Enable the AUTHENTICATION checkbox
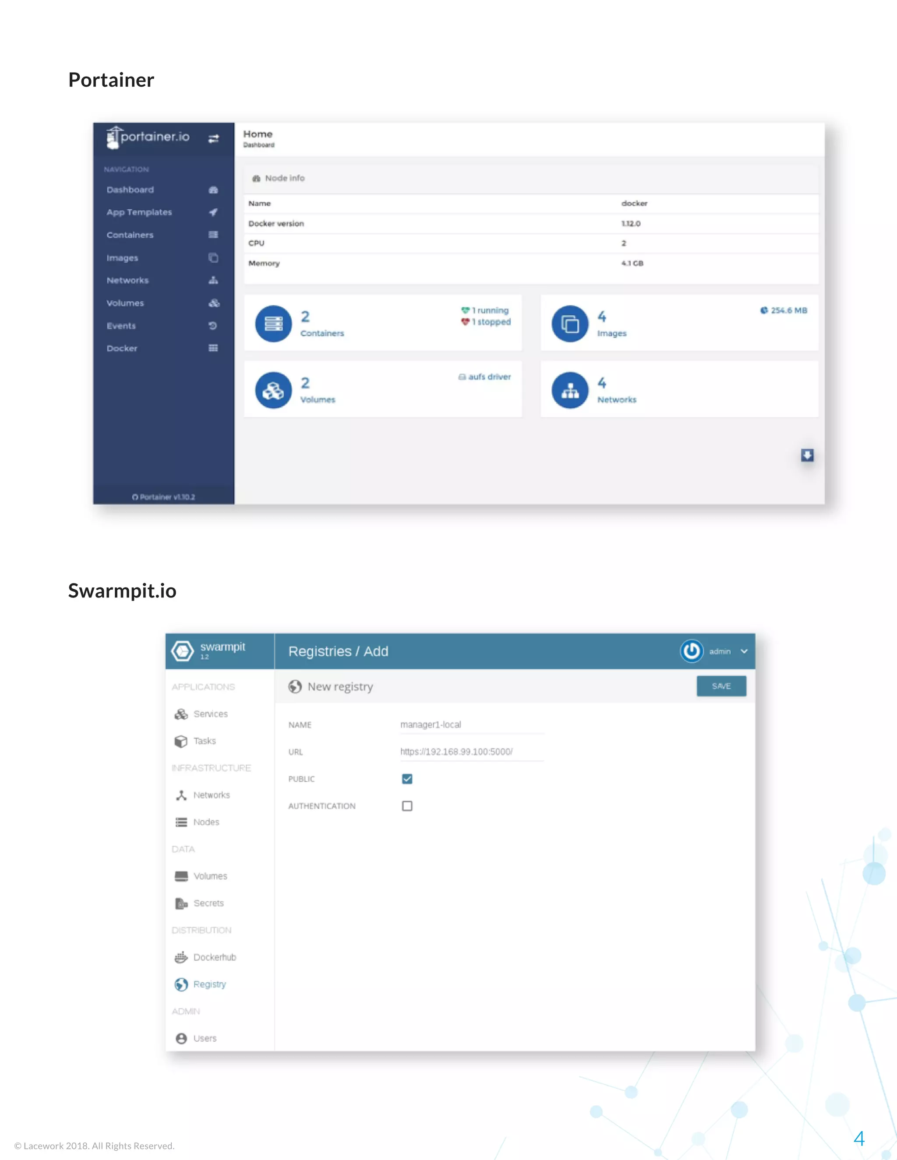 [x=407, y=806]
